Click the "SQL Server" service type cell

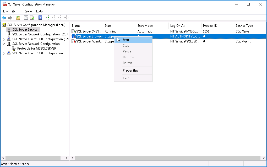pos(243,31)
